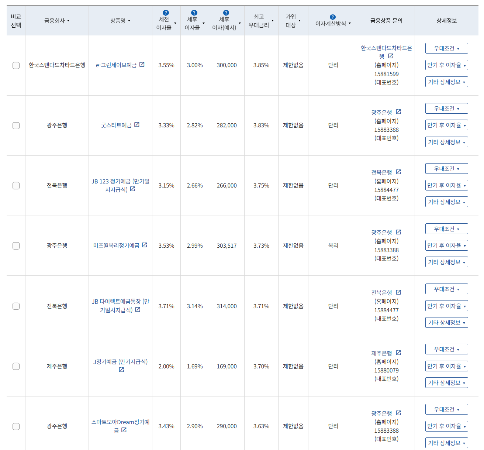The width and height of the screenshot is (484, 450).
Task: Sort by 가입 대상 column header
Action: [293, 21]
